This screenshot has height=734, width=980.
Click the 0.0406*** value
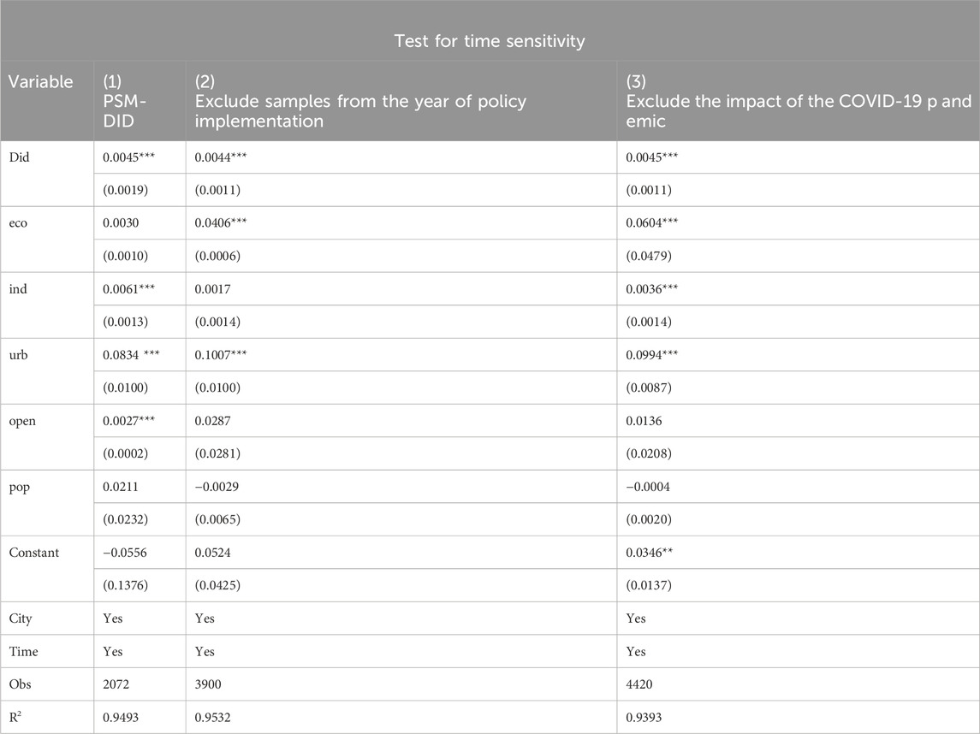pos(223,223)
